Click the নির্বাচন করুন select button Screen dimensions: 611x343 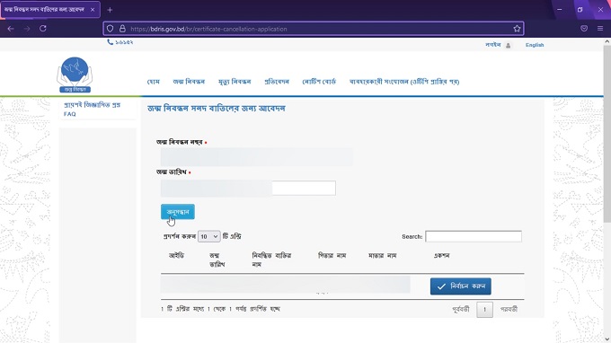click(461, 286)
